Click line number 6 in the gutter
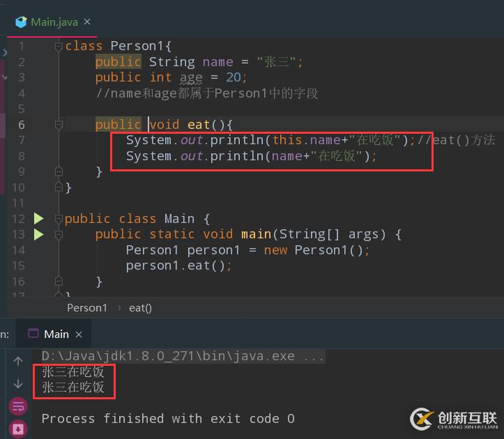The height and width of the screenshot is (439, 504). click(21, 125)
